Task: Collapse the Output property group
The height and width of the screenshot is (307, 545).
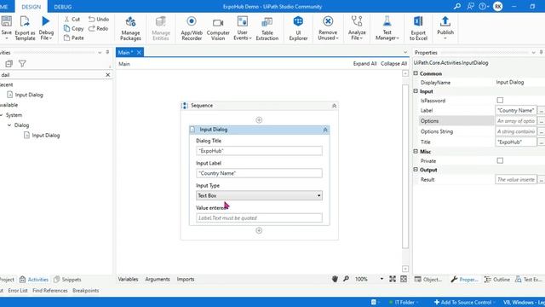Action: point(416,170)
